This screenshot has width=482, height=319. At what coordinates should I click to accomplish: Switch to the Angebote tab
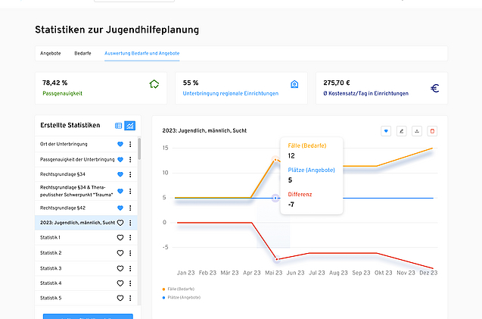50,54
